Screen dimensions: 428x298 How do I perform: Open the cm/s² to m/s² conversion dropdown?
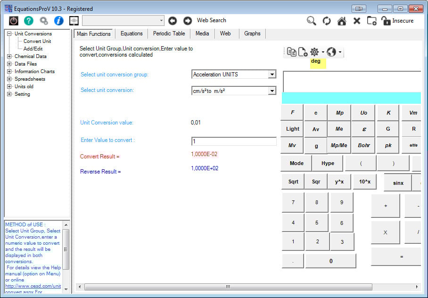272,91
